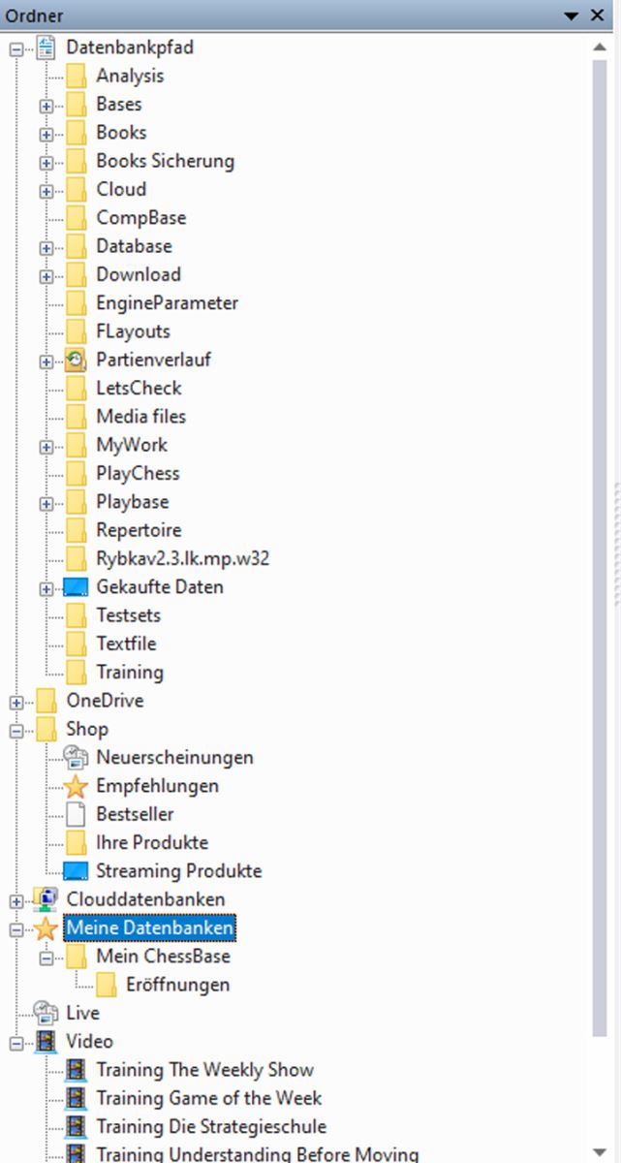
Task: Click the Video filmstrip icon
Action: click(x=46, y=1042)
